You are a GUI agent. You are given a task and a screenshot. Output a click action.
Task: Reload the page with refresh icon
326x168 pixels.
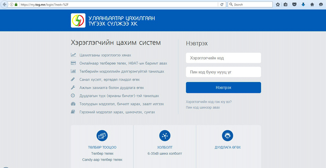pyautogui.click(x=222, y=4)
